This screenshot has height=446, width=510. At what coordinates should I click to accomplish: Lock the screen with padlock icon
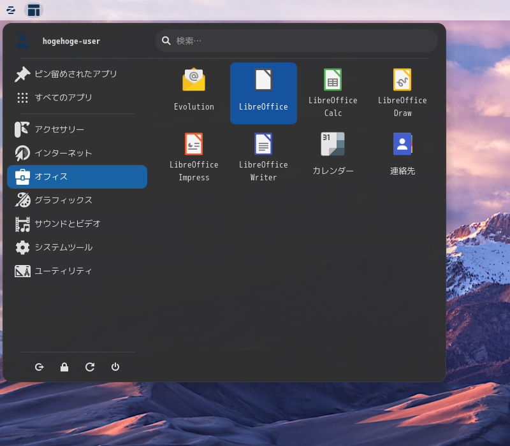coord(64,367)
